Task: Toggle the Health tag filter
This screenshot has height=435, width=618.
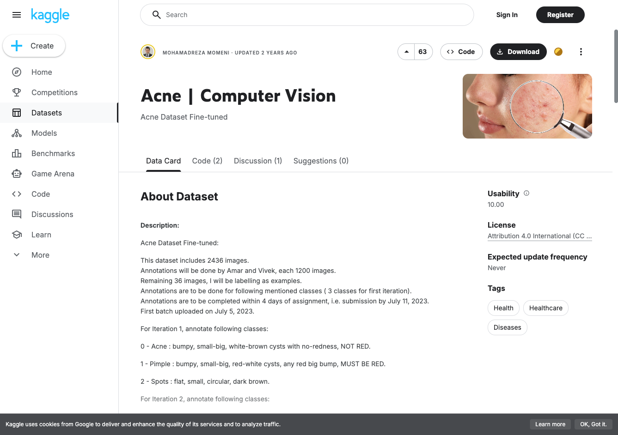Action: tap(503, 308)
